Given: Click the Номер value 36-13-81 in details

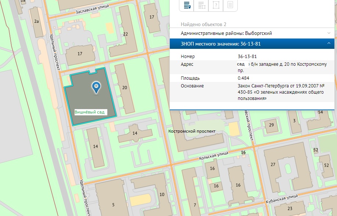Looking at the screenshot, I should point(247,57).
